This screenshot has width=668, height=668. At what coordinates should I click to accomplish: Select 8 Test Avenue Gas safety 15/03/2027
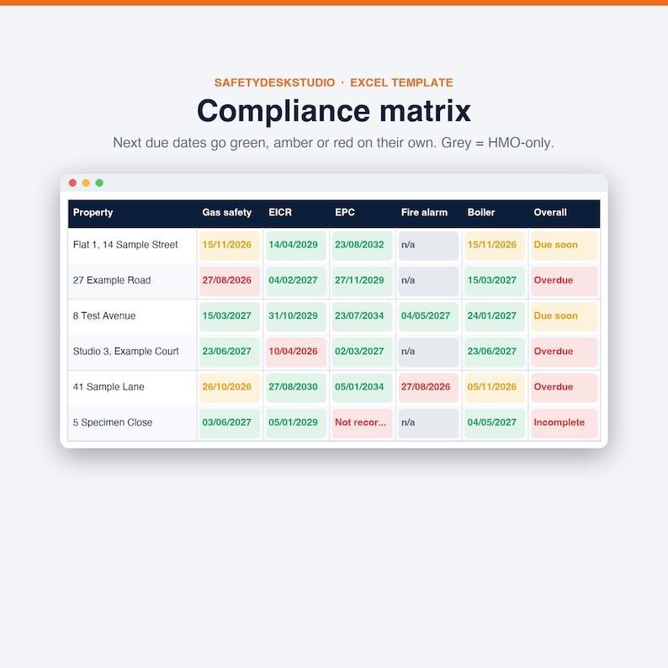point(230,316)
